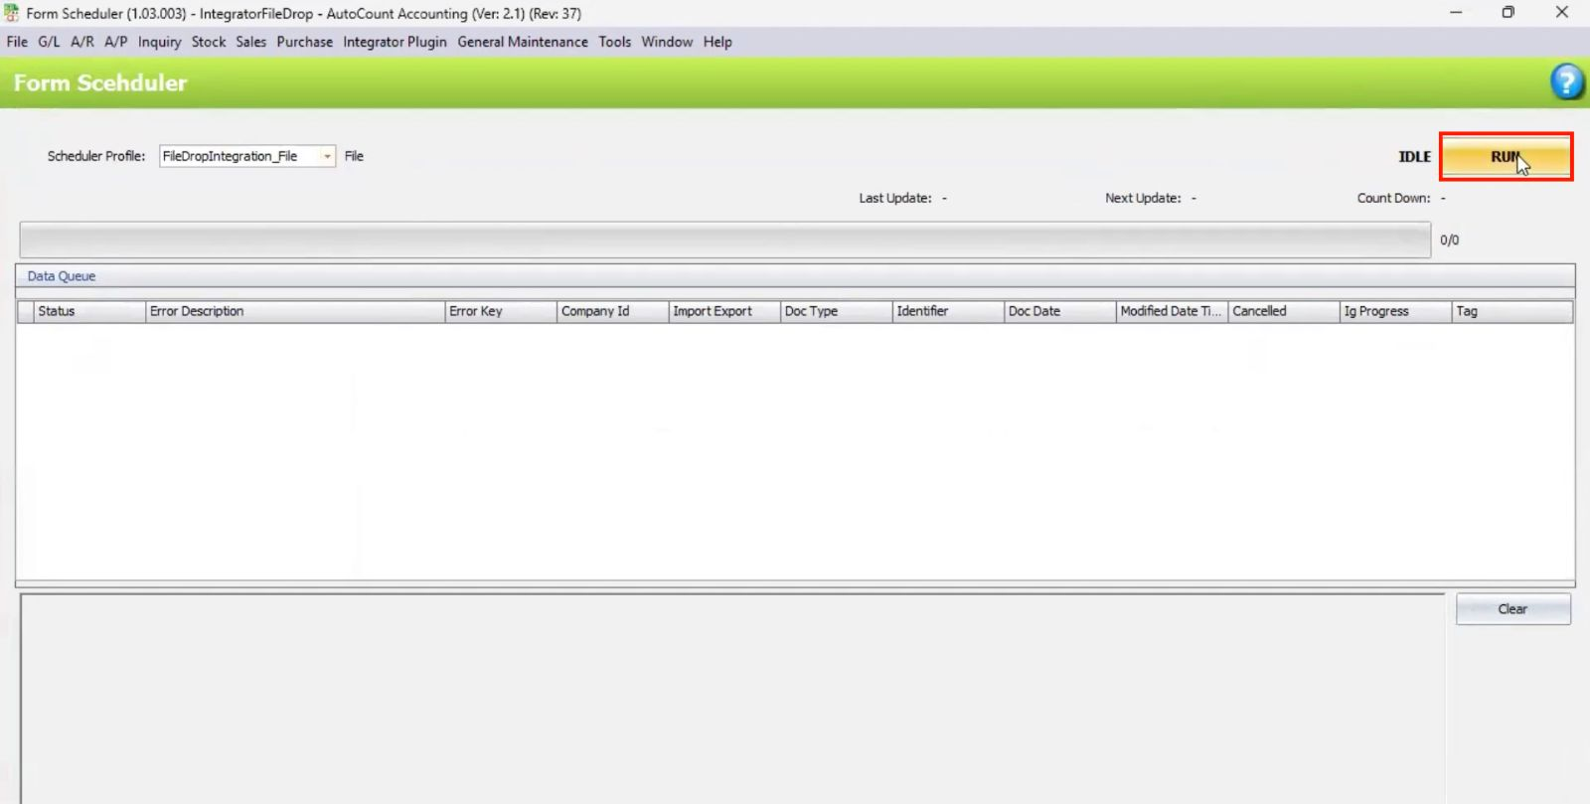The image size is (1590, 804).
Task: Click inside the log output text area
Action: tap(732, 696)
